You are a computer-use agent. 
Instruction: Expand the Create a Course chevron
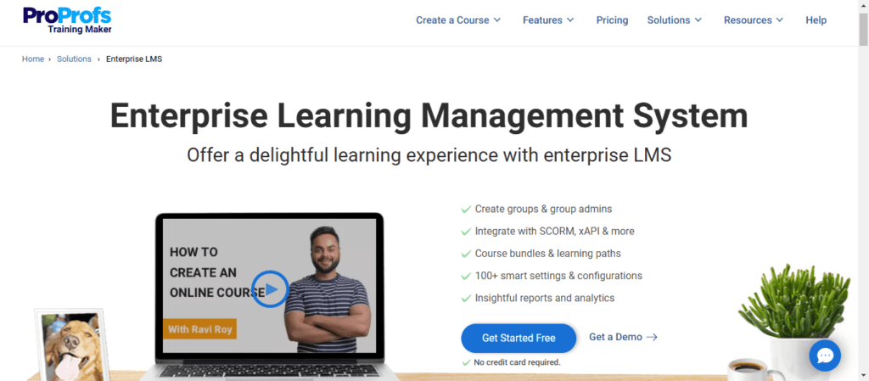point(497,20)
